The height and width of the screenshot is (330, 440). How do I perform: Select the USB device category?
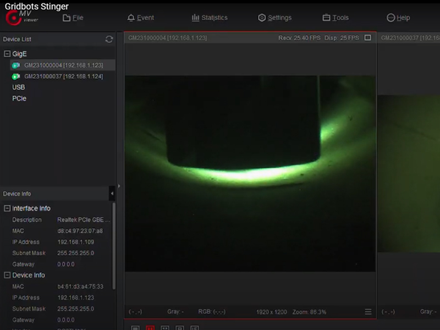pyautogui.click(x=19, y=87)
